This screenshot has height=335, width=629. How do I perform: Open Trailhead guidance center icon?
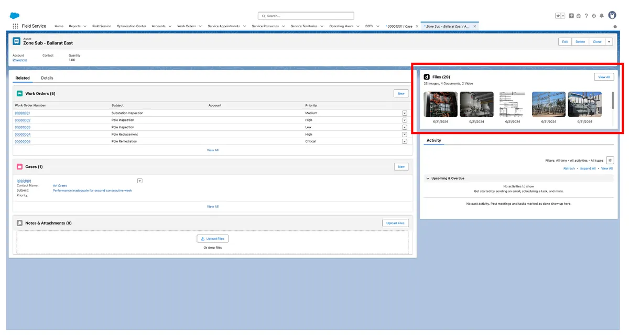(x=578, y=16)
